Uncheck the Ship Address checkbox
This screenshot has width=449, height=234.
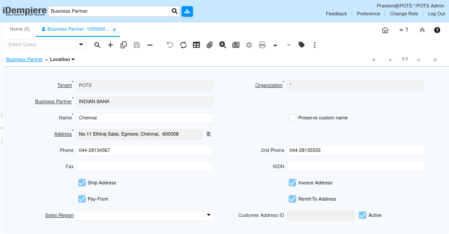point(82,183)
